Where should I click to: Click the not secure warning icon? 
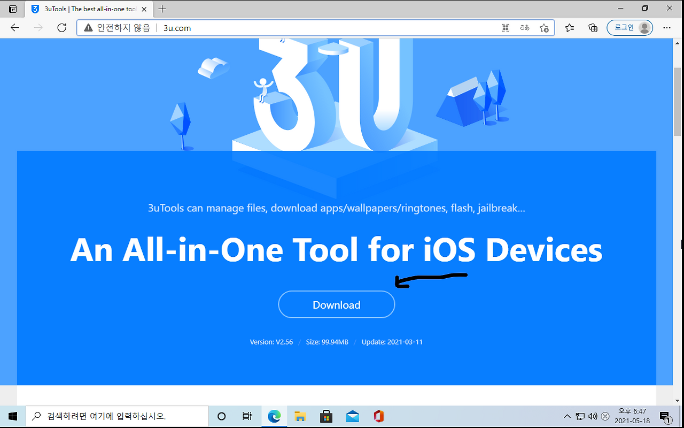pyautogui.click(x=88, y=28)
